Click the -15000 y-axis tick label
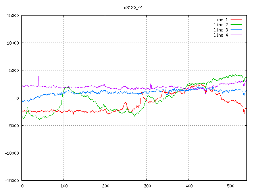Screen dimensions: 254x191 [x=11, y=180]
